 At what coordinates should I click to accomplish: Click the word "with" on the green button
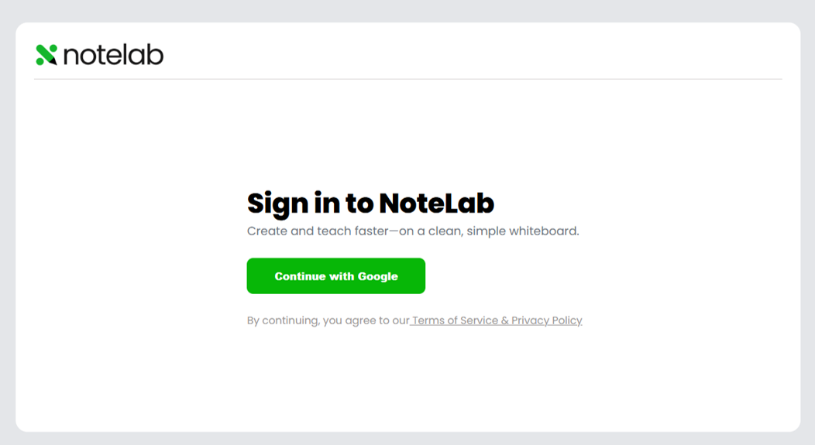tap(341, 276)
